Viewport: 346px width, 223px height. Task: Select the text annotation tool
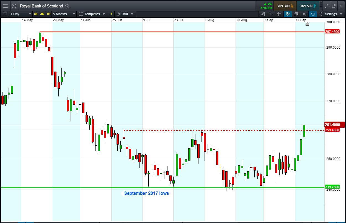271,14
